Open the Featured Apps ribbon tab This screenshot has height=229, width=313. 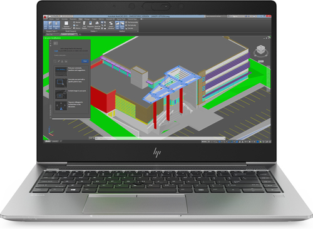coord(132,19)
